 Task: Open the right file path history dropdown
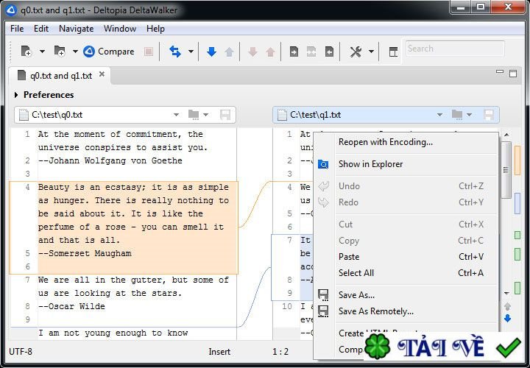[x=439, y=115]
